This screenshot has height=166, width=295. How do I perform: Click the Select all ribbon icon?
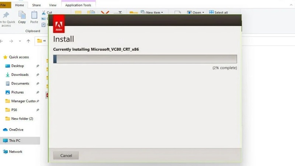tap(212, 13)
